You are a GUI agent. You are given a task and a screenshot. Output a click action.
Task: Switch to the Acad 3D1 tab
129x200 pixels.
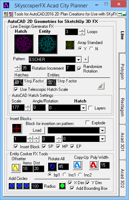coord(122,142)
